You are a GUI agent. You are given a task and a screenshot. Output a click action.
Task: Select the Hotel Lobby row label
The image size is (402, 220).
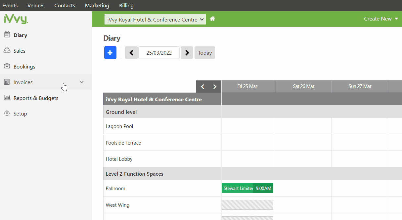119,159
